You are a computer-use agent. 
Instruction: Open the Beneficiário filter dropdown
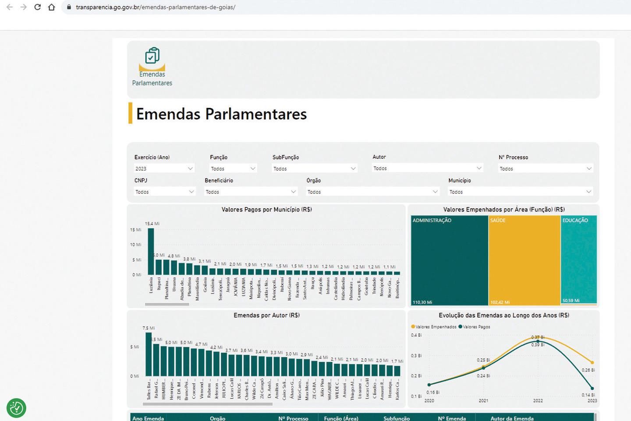coord(251,192)
